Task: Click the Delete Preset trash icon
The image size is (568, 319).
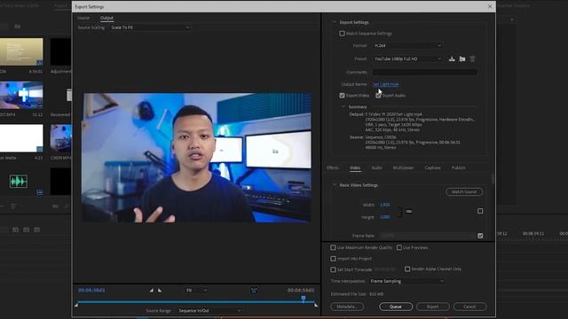Action: (x=472, y=59)
